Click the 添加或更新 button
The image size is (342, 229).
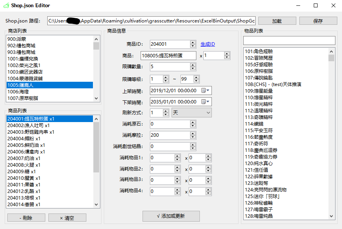pyautogui.click(x=171, y=216)
